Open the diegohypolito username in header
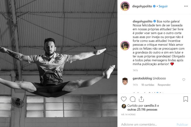Viewport: 191px width, 127px height. (x=142, y=6)
